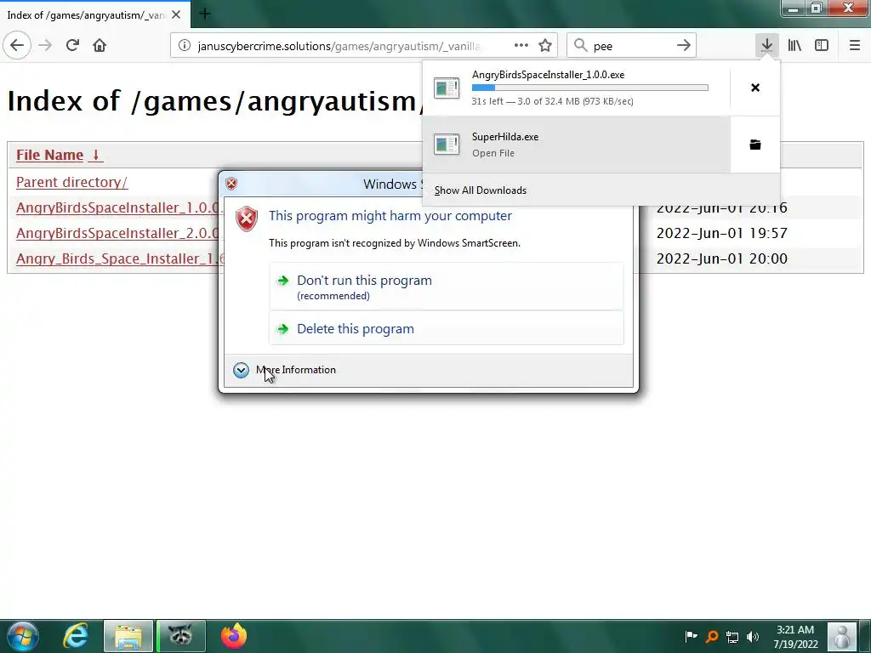The image size is (871, 653).
Task: Show site information icon in address bar
Action: (x=185, y=46)
